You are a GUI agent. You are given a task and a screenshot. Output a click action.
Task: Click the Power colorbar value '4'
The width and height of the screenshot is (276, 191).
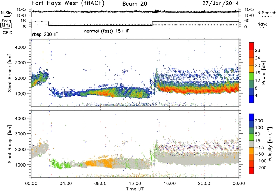pos(256,95)
